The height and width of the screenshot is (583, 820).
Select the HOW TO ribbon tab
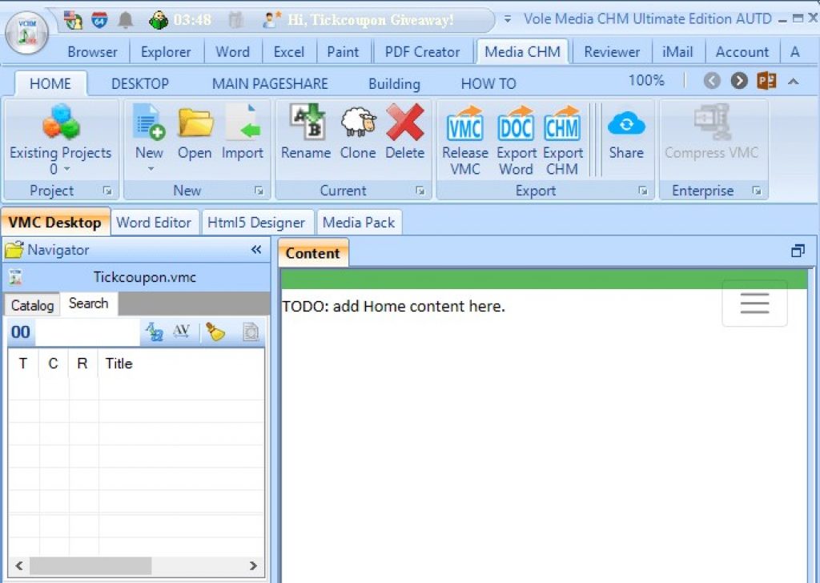[x=488, y=83]
